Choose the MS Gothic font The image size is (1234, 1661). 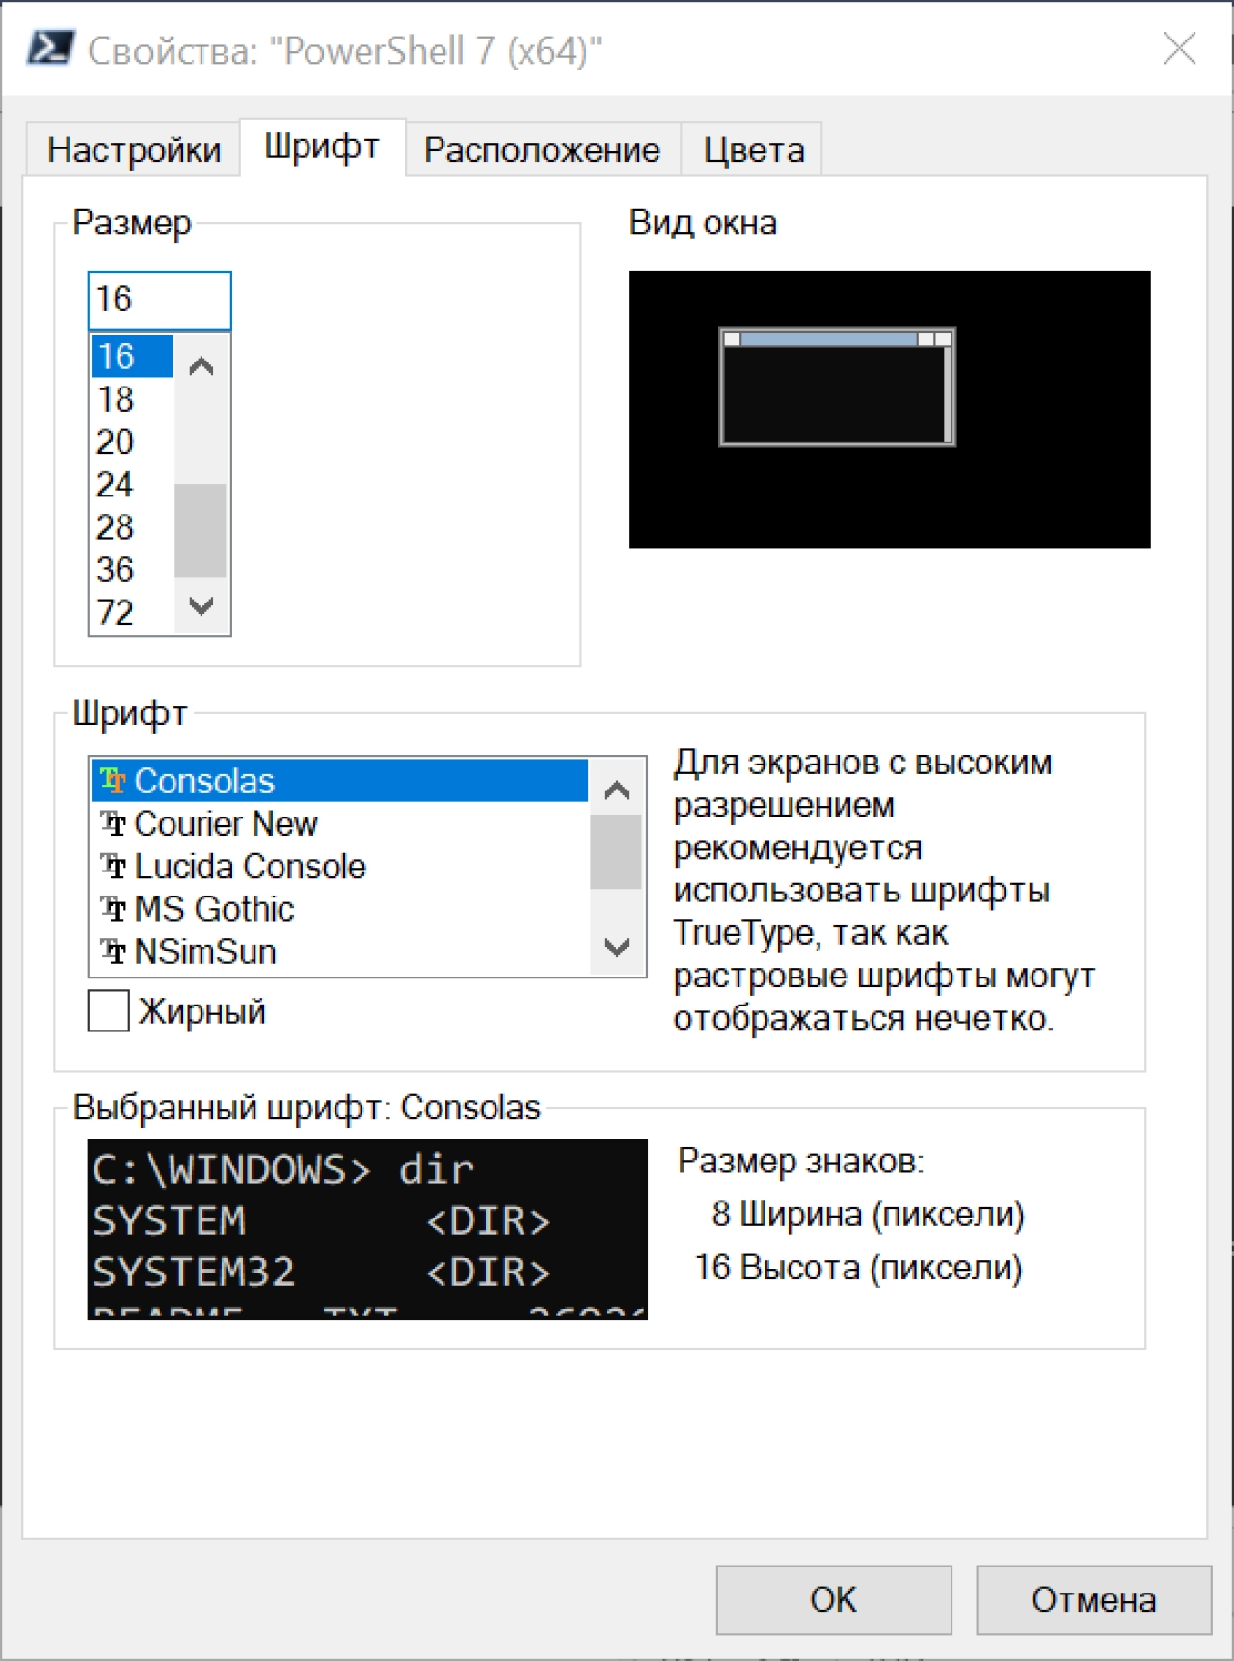click(x=339, y=909)
